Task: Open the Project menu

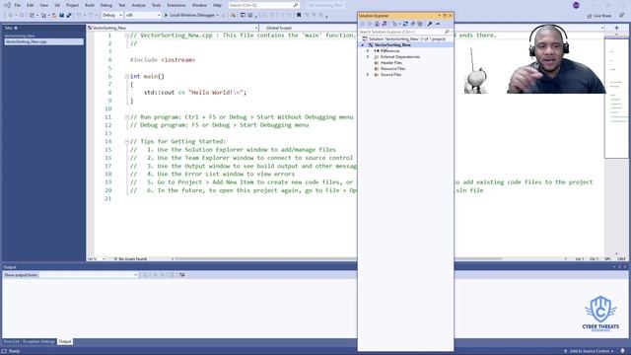Action: (x=72, y=5)
